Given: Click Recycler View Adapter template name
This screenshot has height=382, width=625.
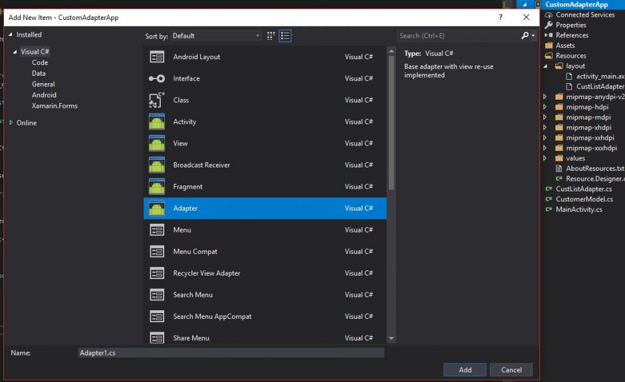Looking at the screenshot, I should tap(207, 273).
